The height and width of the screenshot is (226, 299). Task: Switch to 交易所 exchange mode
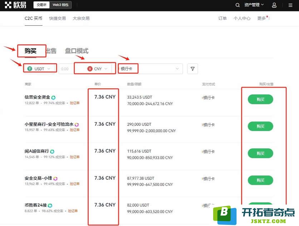pyautogui.click(x=41, y=5)
